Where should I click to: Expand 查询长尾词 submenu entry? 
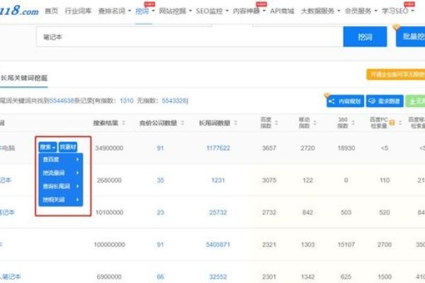pyautogui.click(x=61, y=186)
